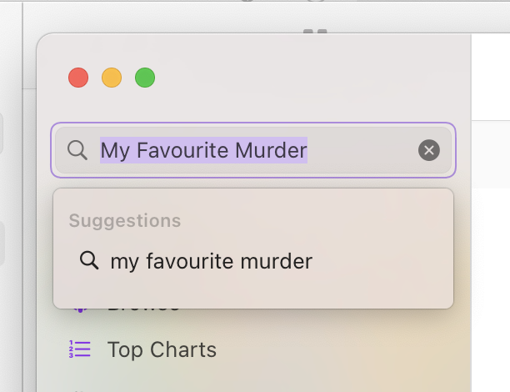Click the Top Charts numbered list icon

click(80, 349)
